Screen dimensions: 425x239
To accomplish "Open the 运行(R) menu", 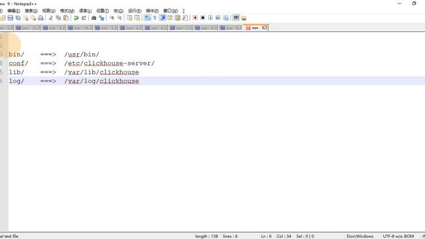I will [135, 11].
